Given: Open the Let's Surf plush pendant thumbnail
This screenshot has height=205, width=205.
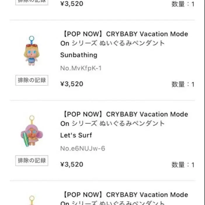Looking at the screenshot, I should click(31, 131).
